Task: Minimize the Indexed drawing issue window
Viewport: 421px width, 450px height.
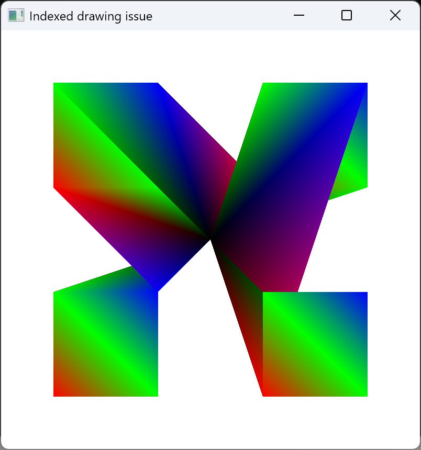Action: [298, 15]
